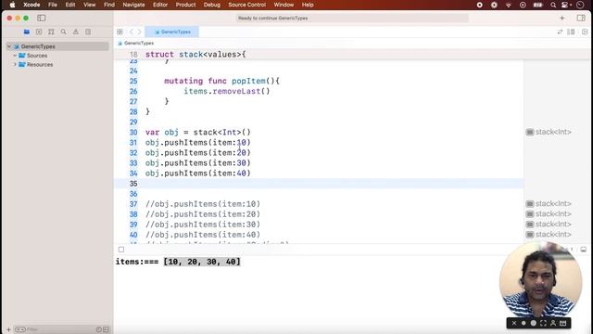This screenshot has height=334, width=593.
Task: Add a file with the navigator plus button
Action: click(x=8, y=329)
